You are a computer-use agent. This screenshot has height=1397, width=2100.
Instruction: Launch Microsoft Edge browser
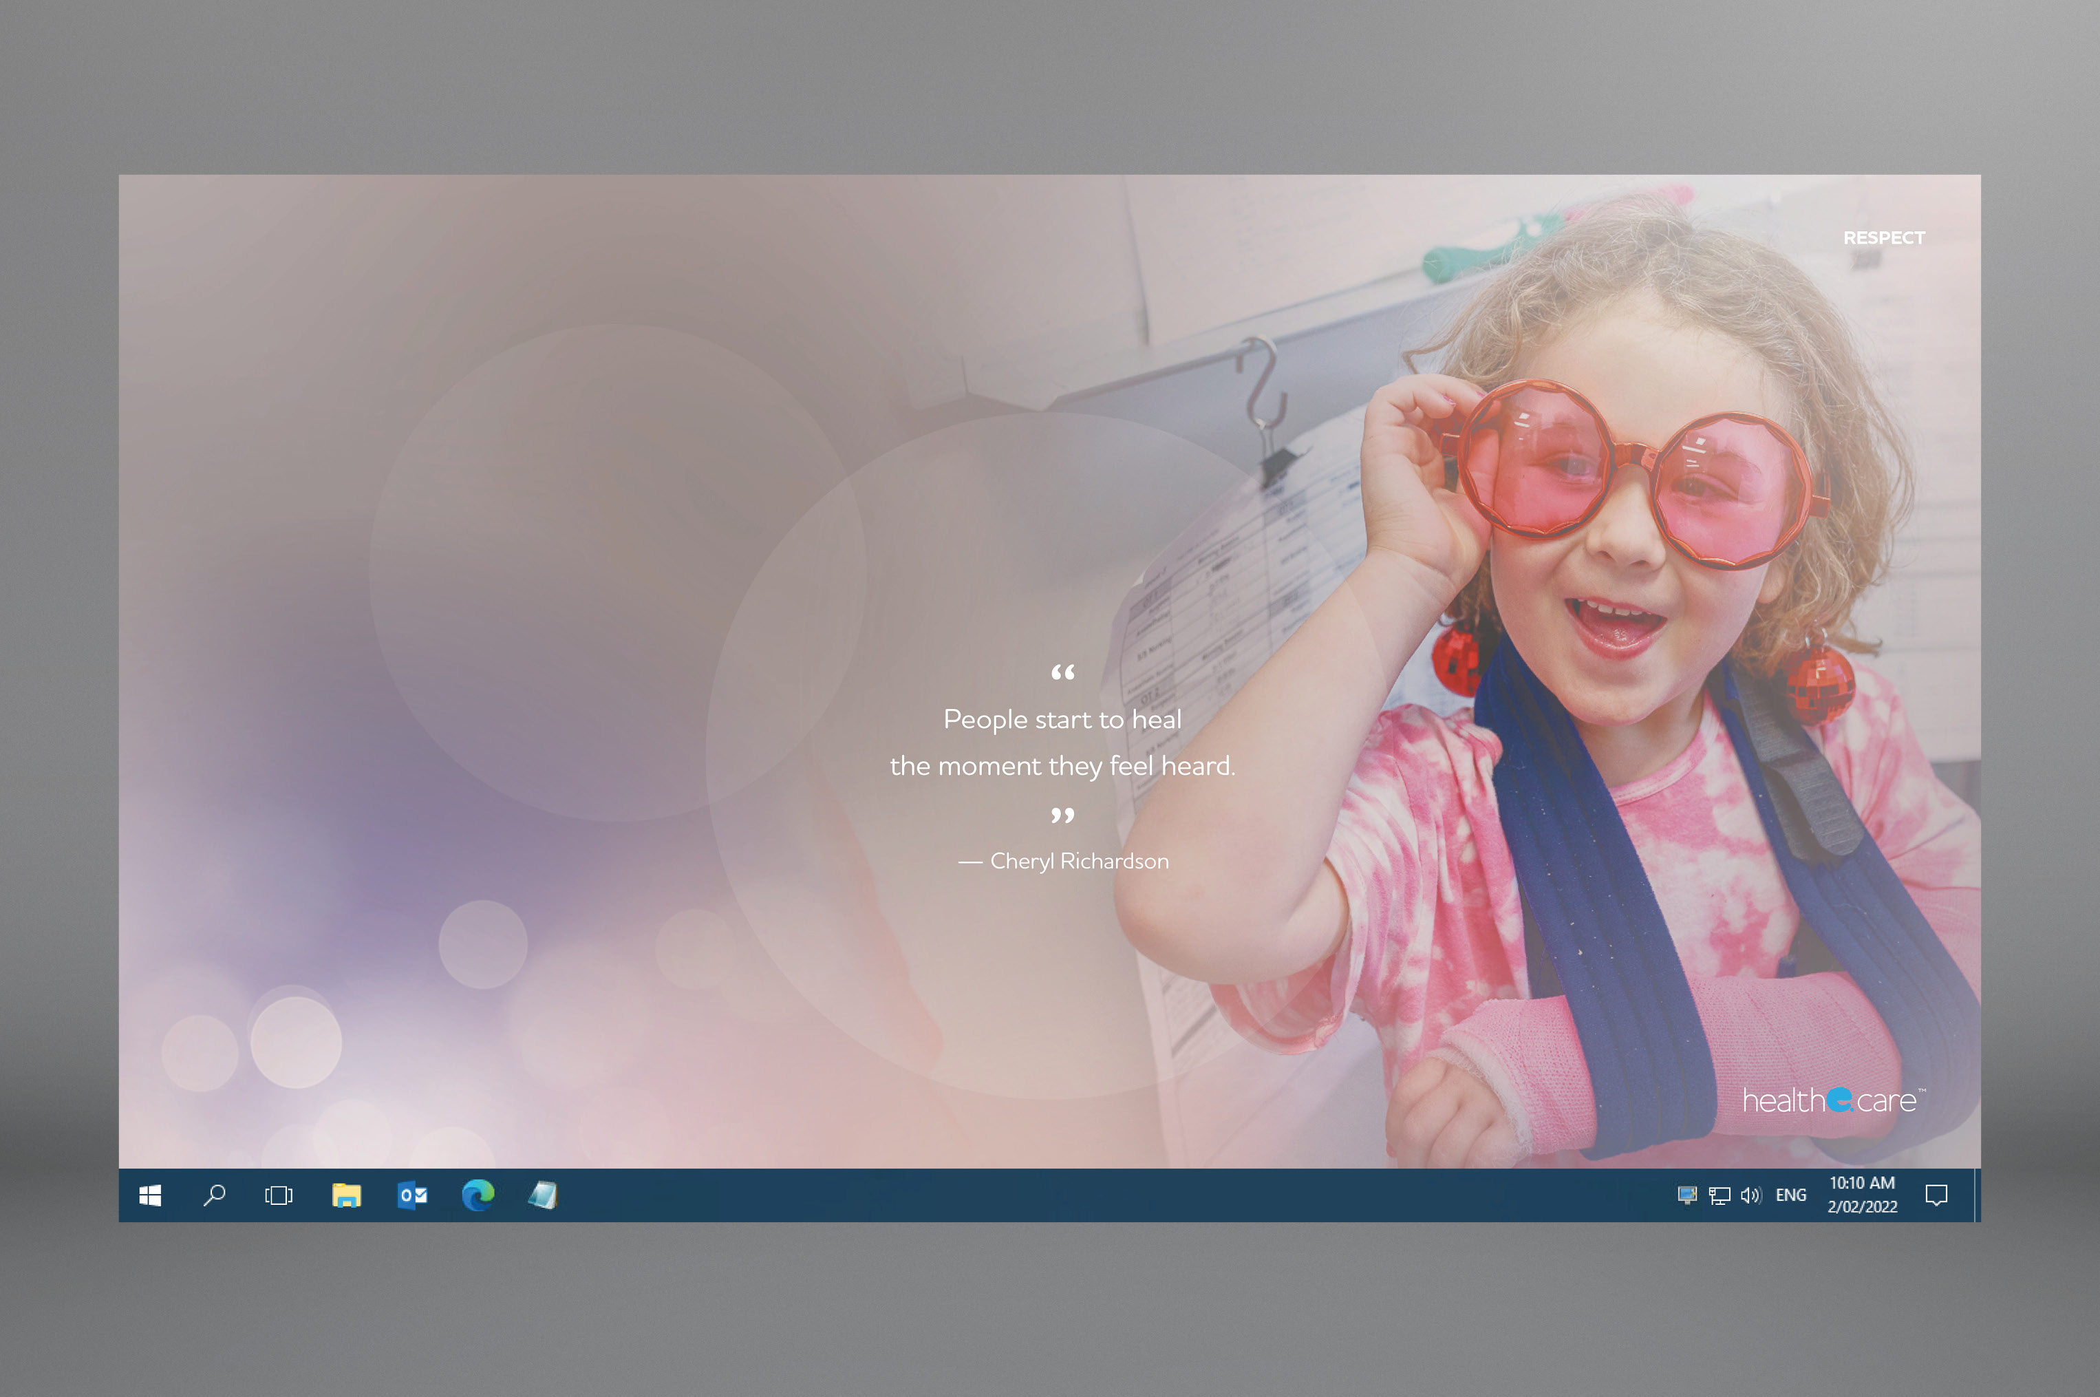click(478, 1195)
